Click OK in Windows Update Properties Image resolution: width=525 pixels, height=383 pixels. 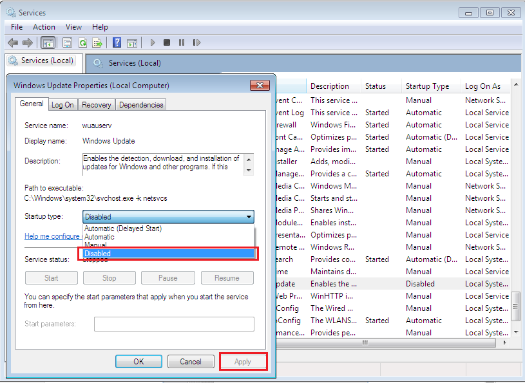pyautogui.click(x=138, y=362)
